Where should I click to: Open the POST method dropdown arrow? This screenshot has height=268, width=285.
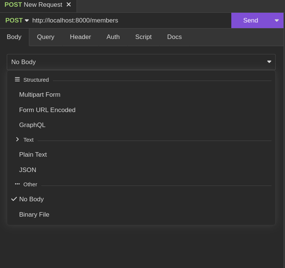[x=27, y=21]
